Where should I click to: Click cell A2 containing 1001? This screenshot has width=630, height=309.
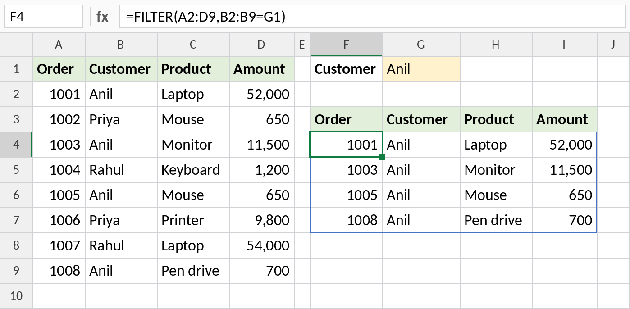59,94
